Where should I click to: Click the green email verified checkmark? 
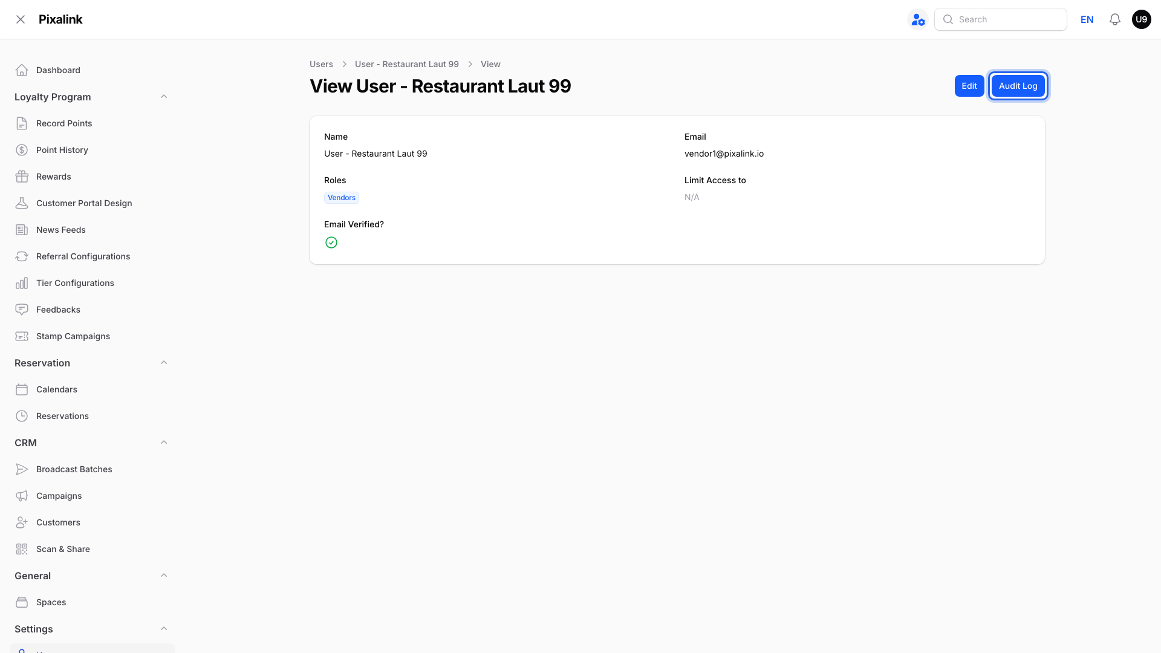point(331,242)
